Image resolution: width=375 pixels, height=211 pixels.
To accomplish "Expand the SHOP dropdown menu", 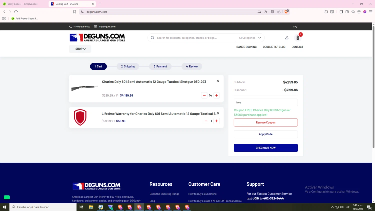I will [x=80, y=49].
